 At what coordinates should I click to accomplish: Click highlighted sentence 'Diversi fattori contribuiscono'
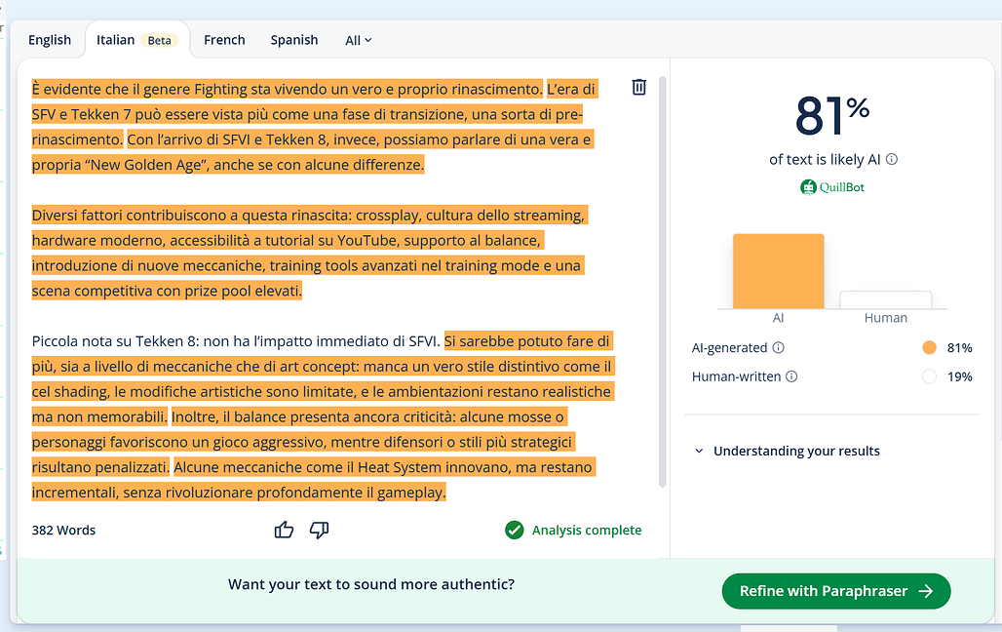(308, 253)
